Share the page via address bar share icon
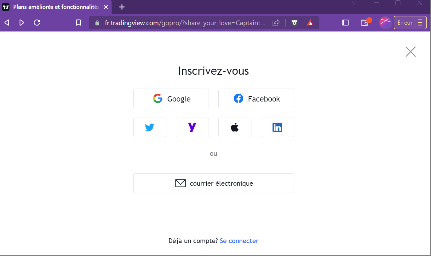This screenshot has height=256, width=431. coord(276,23)
